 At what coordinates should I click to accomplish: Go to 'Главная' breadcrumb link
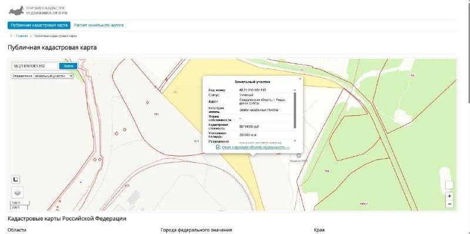tap(22, 36)
